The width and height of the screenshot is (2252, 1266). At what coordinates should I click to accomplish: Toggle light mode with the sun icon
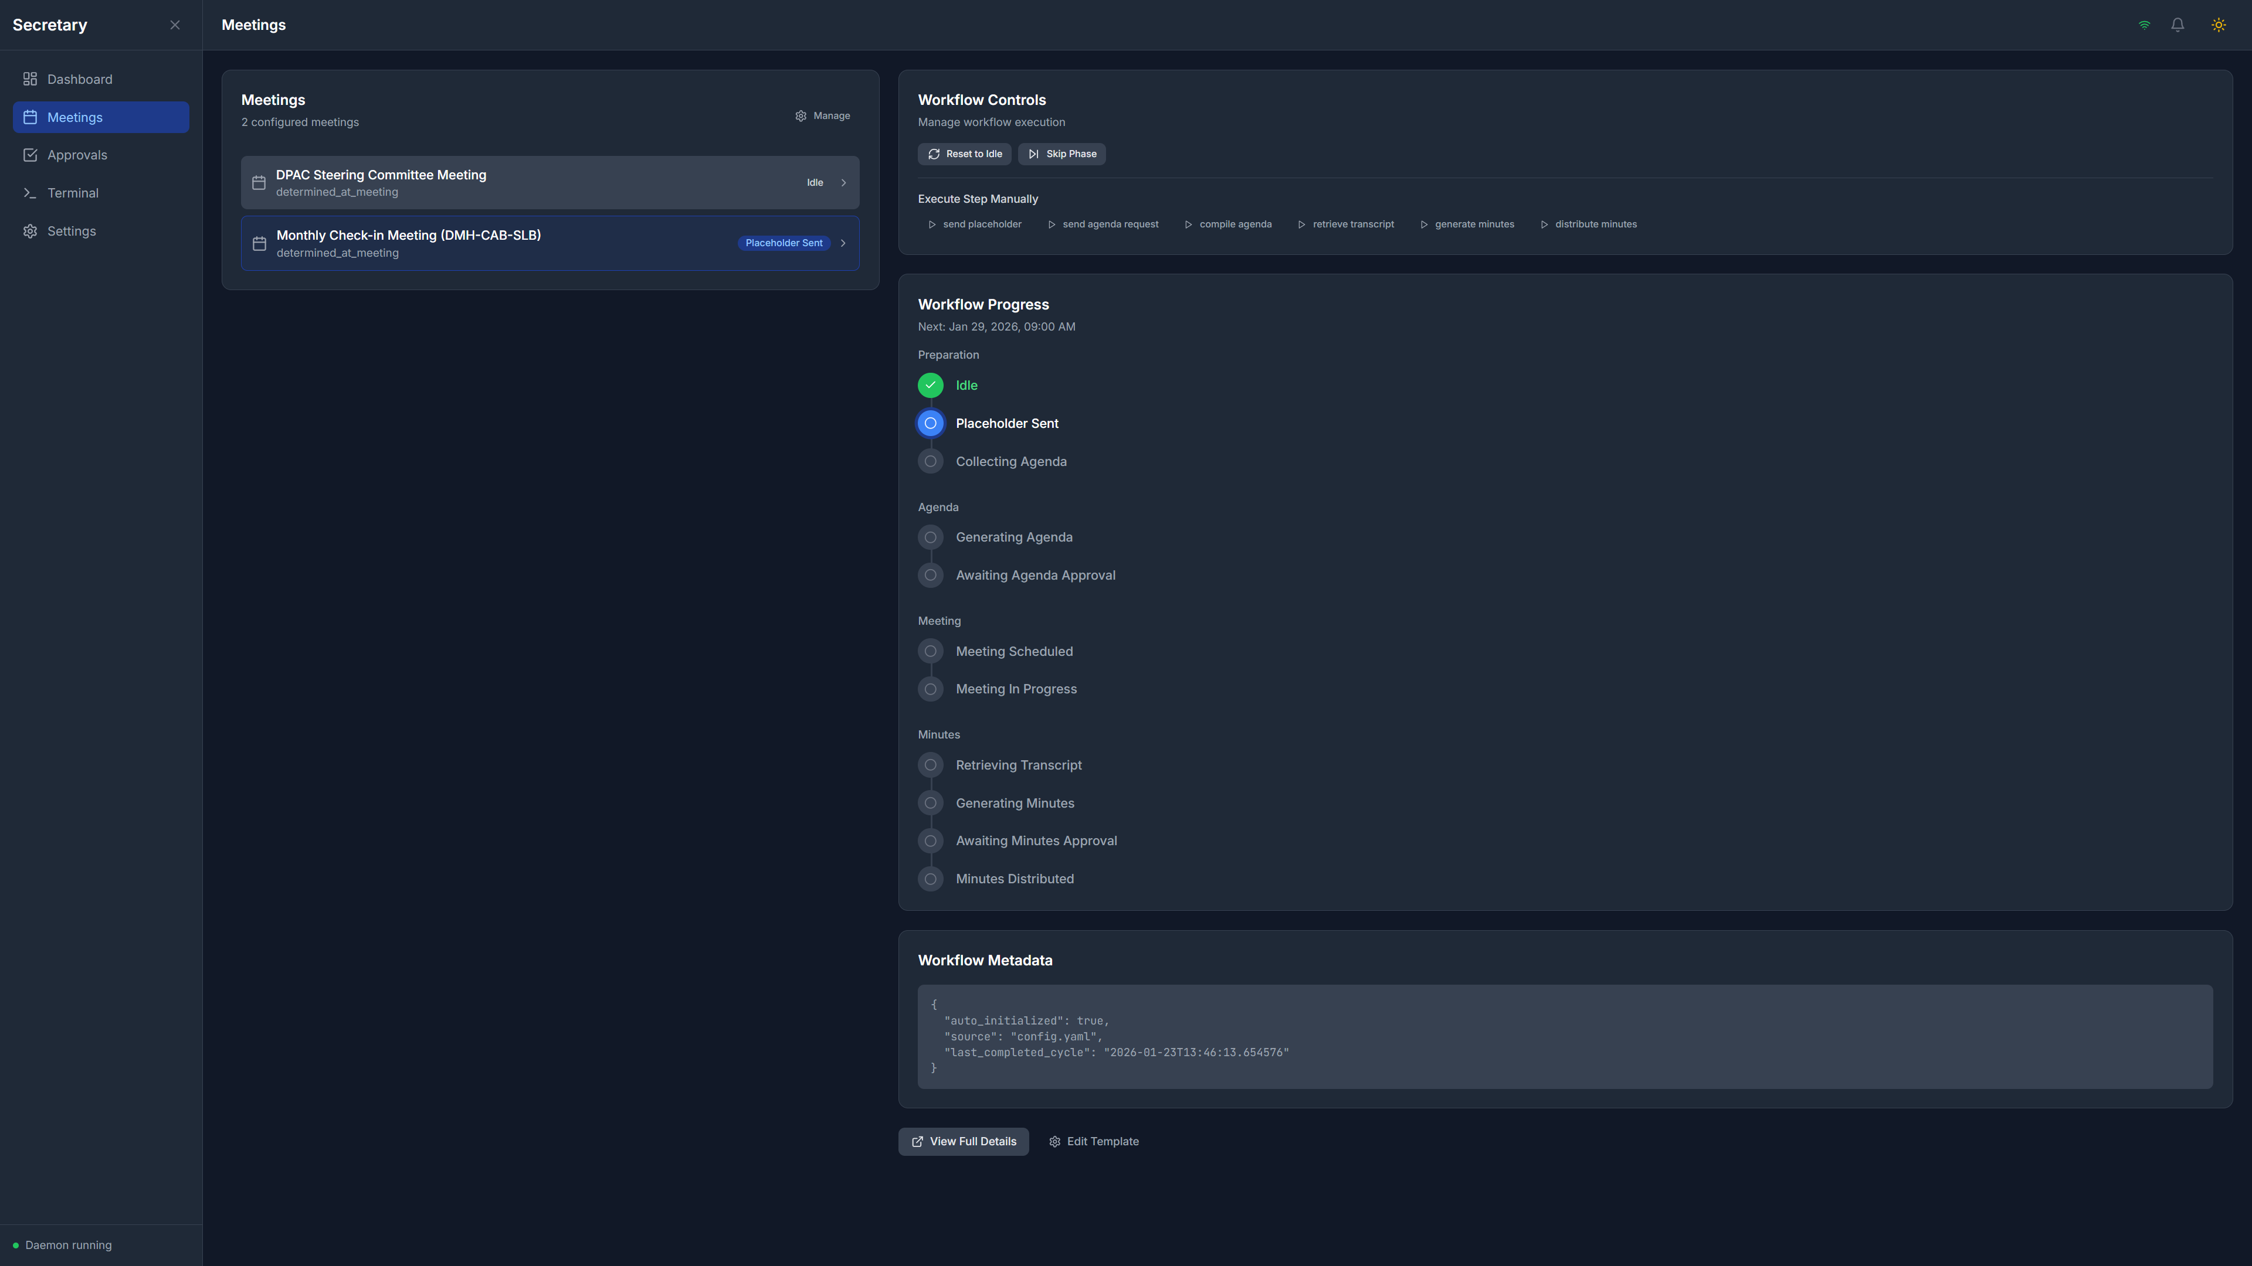coord(2218,25)
